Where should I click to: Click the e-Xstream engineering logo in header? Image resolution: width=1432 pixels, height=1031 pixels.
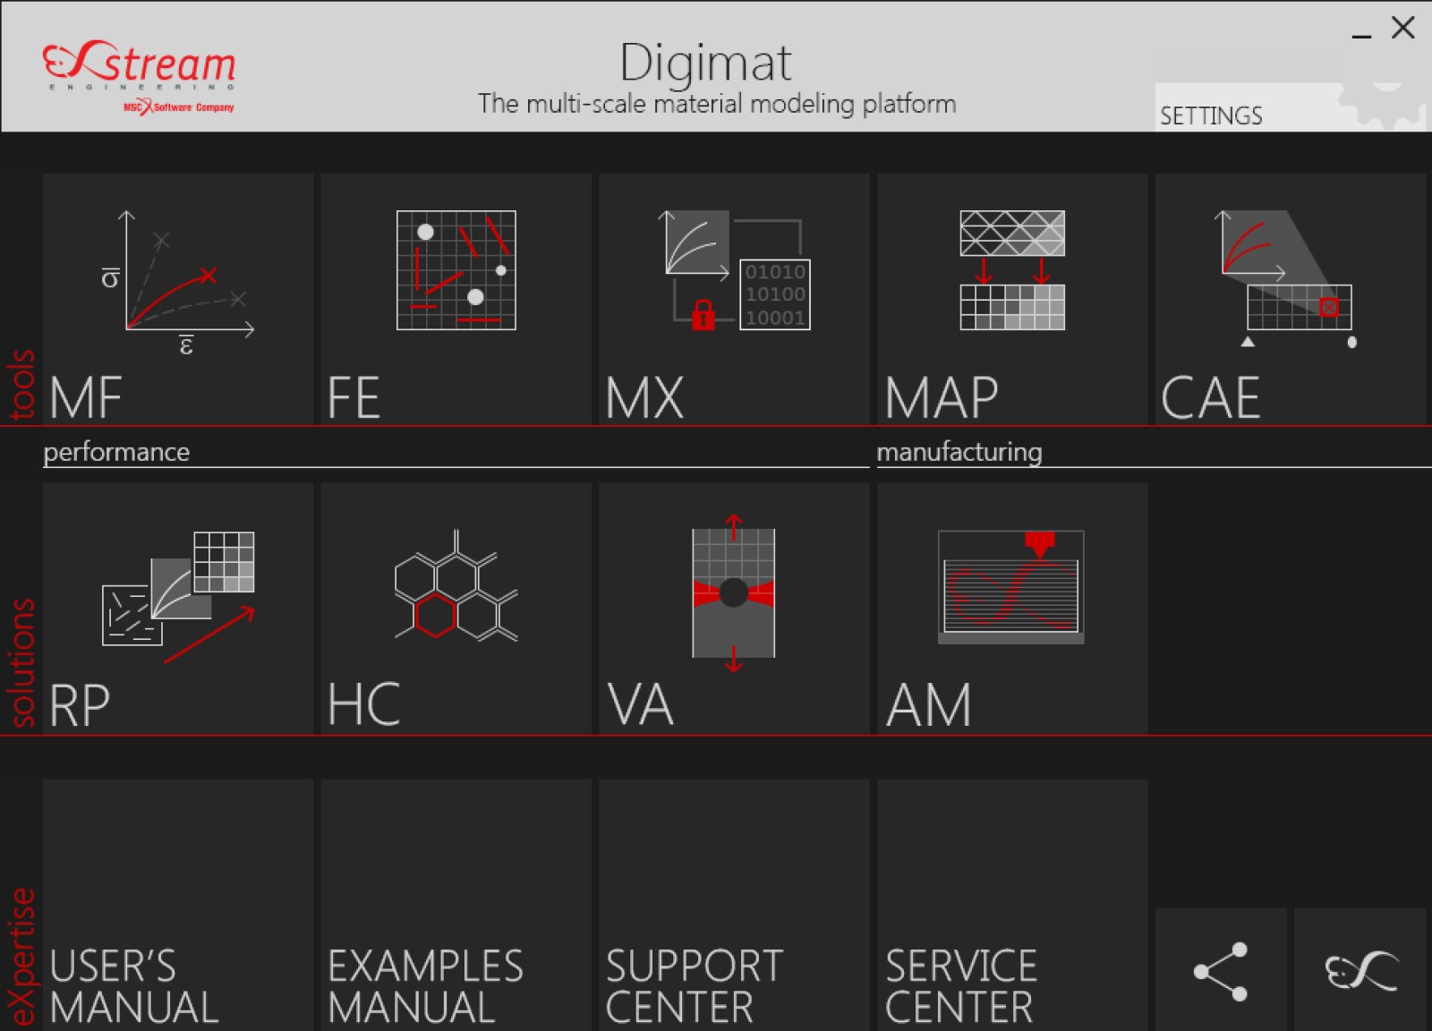[140, 76]
